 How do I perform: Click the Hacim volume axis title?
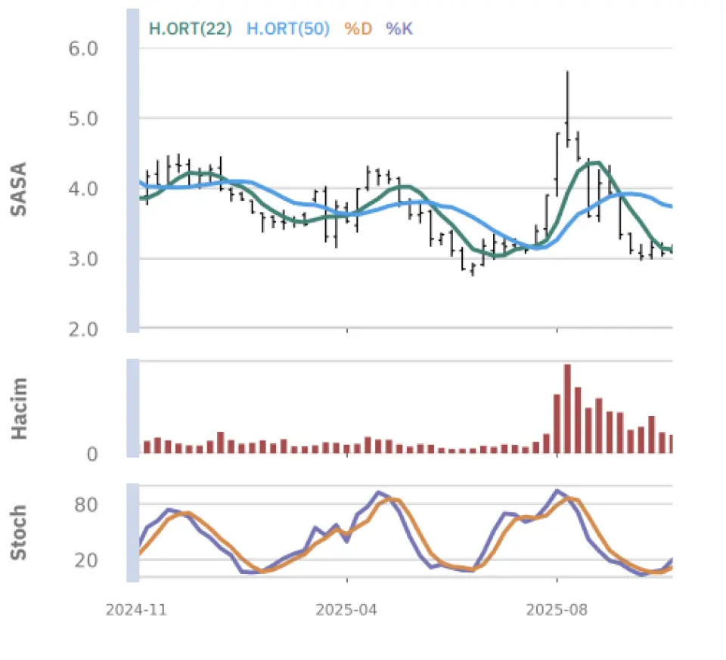(20, 408)
